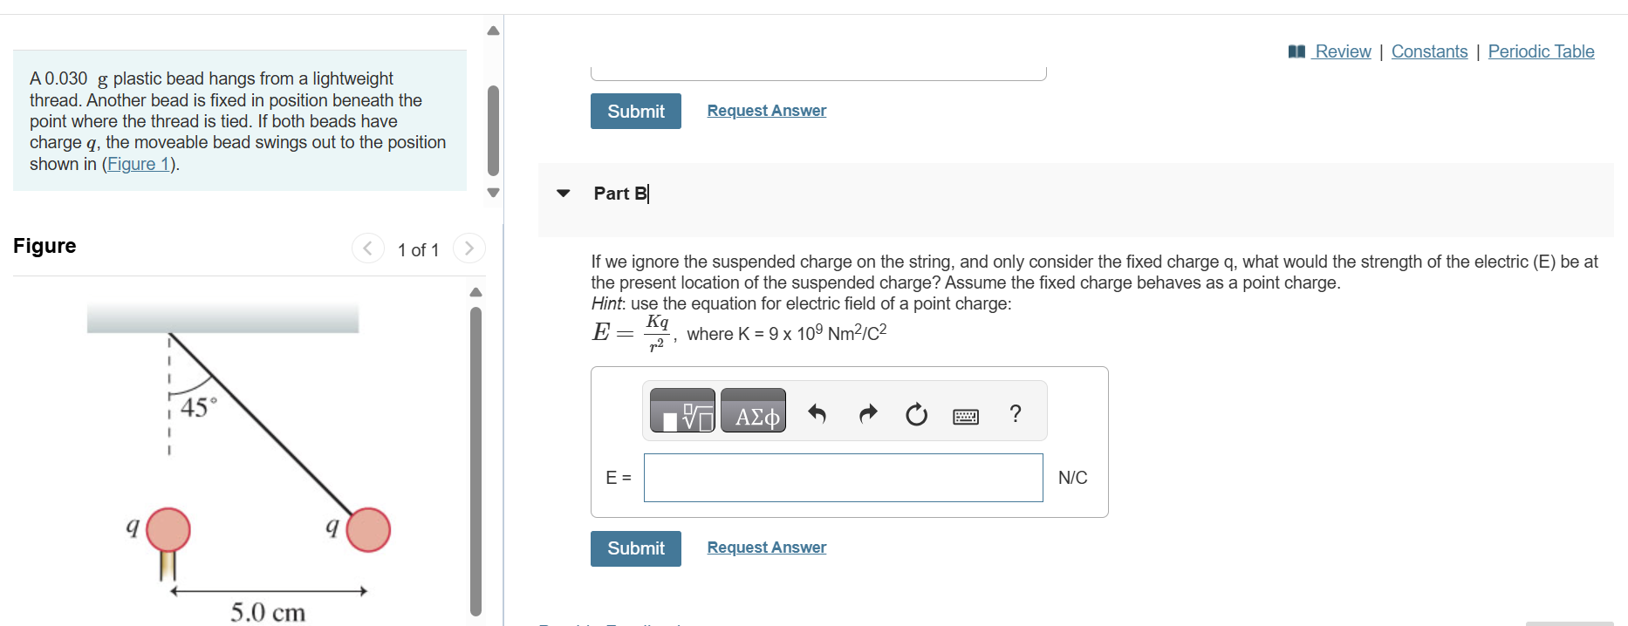This screenshot has height=626, width=1628.
Task: Collapse the Part B section triangle
Action: pyautogui.click(x=563, y=193)
